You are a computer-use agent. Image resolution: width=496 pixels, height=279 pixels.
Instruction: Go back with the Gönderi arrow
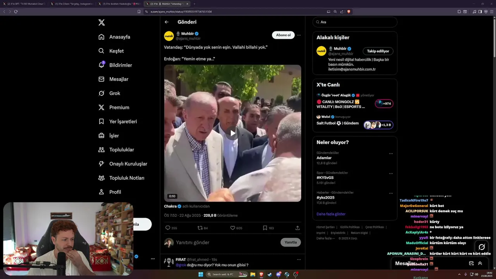(x=167, y=22)
